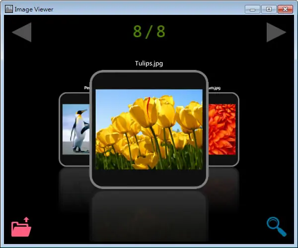This screenshot has height=248, width=298.
Task: Select the orange chrysanthemum thumbnail card
Action: 223,129
